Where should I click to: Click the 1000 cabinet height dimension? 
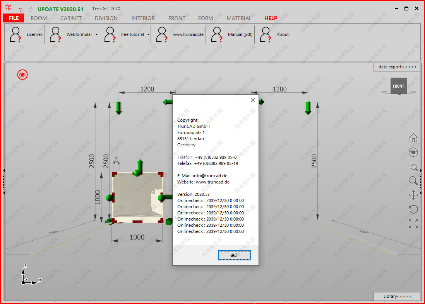click(x=98, y=197)
